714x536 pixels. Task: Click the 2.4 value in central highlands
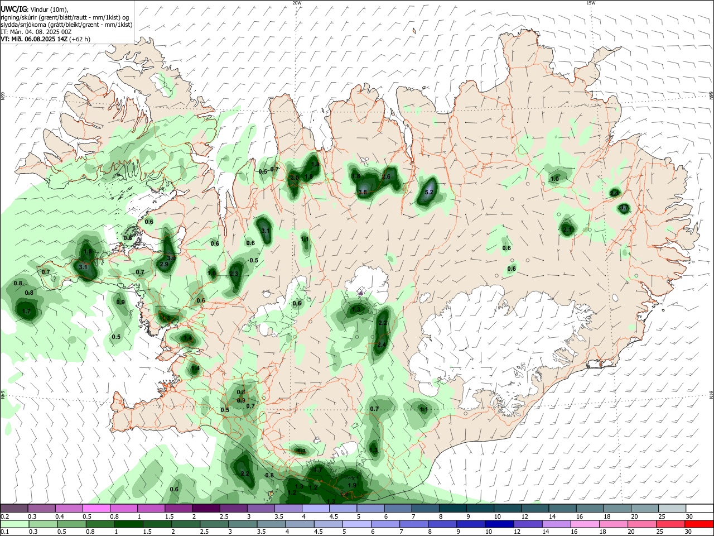pos(382,345)
